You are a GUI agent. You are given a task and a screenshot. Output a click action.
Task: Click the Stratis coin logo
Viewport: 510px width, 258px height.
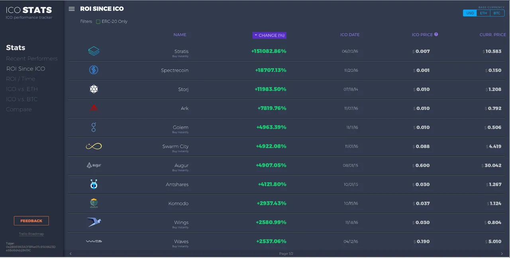(94, 51)
